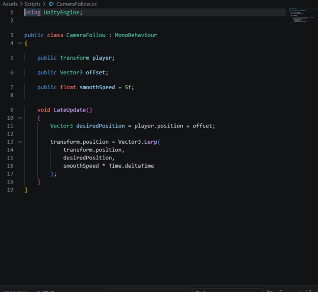The height and width of the screenshot is (292, 318).
Task: Click the yellow opening brace on line 4
Action: [26, 43]
